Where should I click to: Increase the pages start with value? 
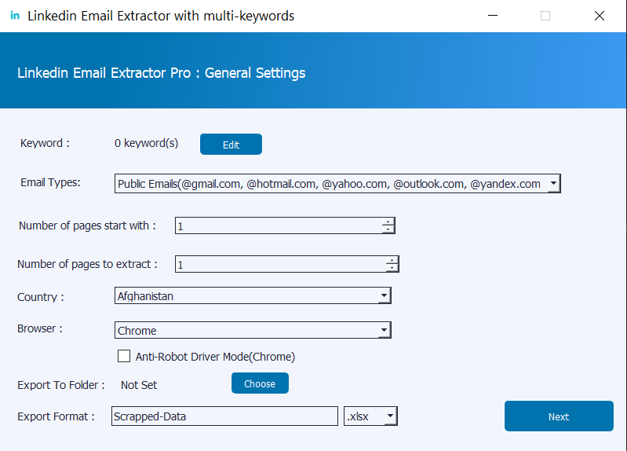click(x=388, y=222)
